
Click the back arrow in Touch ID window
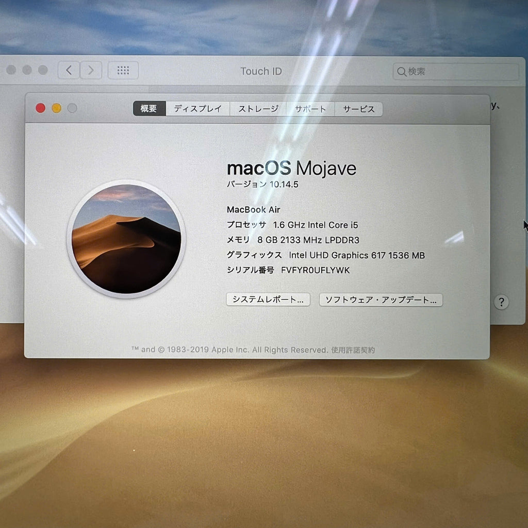click(x=69, y=70)
